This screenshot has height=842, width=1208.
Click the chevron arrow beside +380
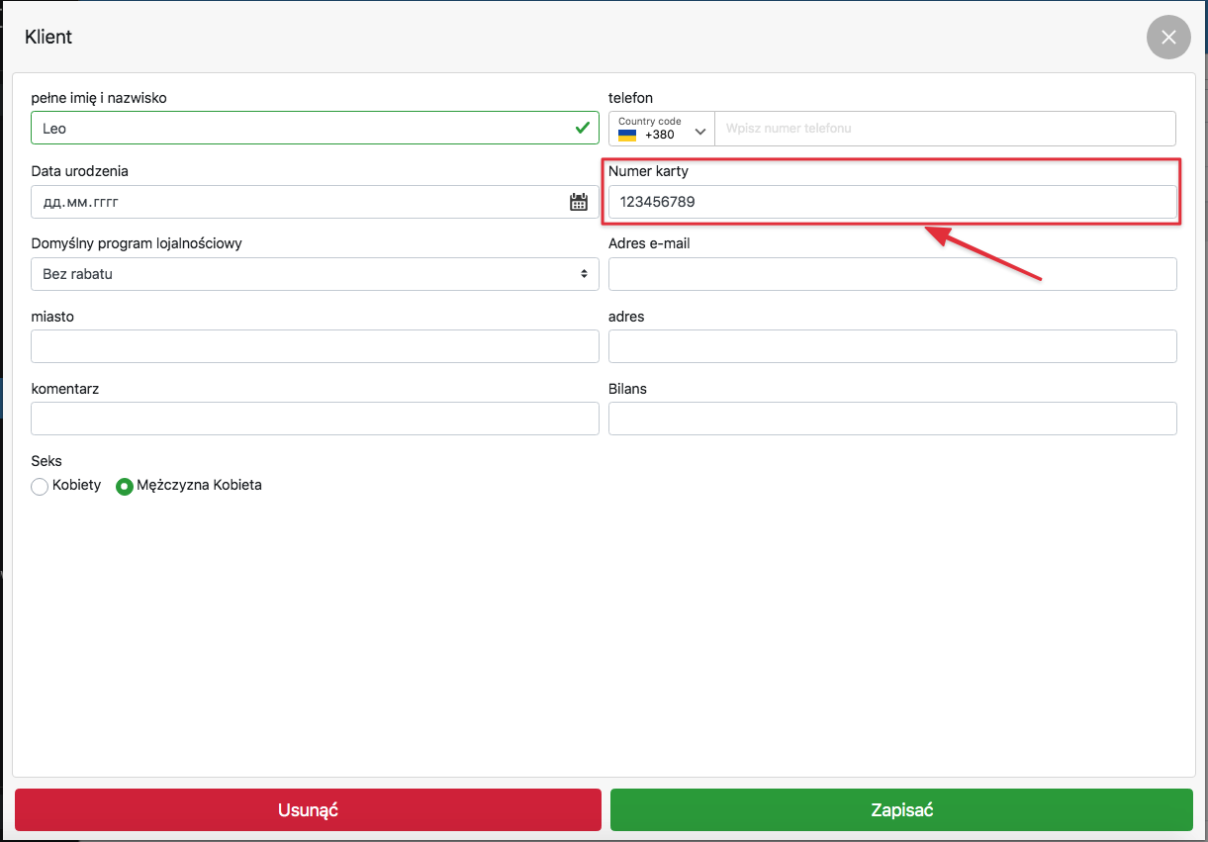(x=700, y=132)
